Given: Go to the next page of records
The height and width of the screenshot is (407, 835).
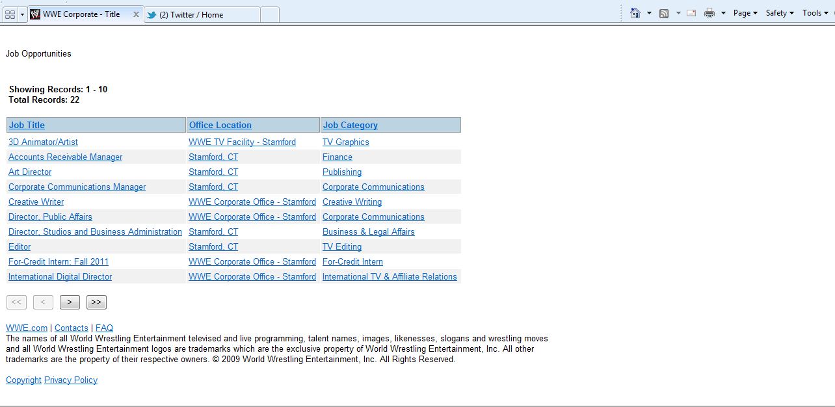Looking at the screenshot, I should pos(70,302).
